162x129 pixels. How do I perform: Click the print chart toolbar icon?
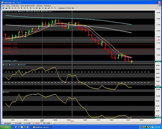[x=6, y=8]
